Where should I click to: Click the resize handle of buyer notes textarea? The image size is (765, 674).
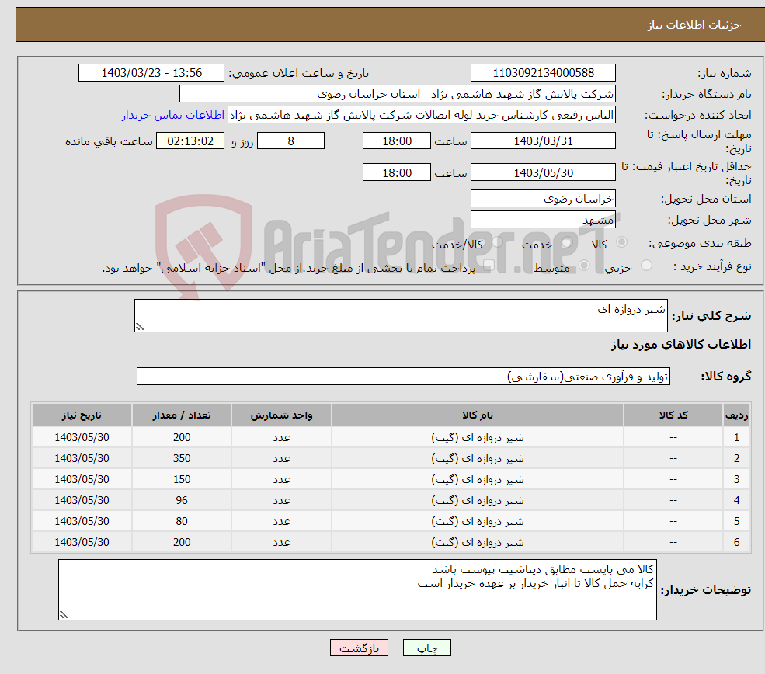(x=64, y=615)
